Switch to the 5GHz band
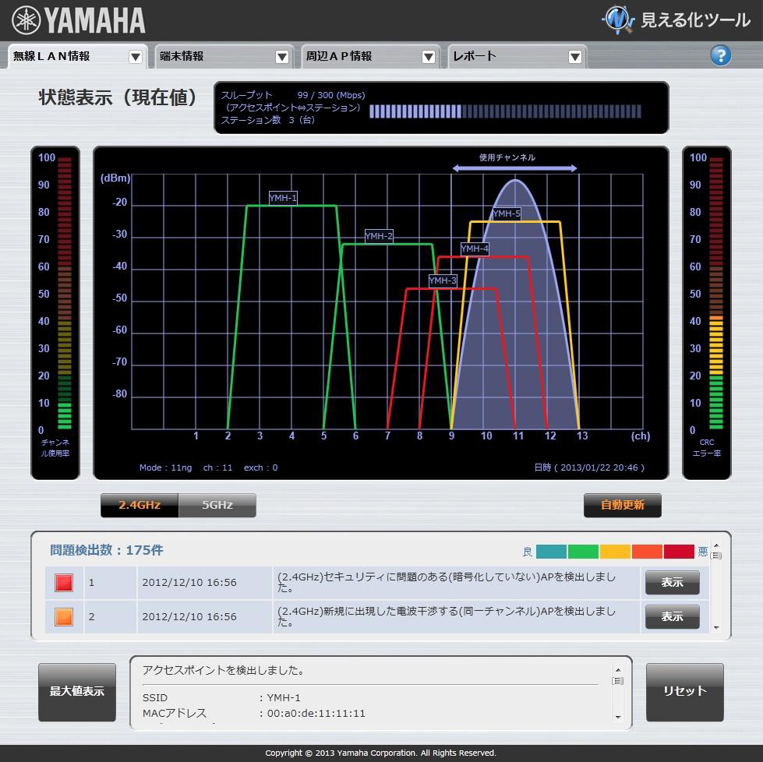The width and height of the screenshot is (763, 762). point(217,505)
